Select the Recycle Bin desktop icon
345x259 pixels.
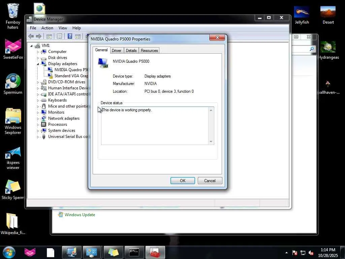tap(13, 17)
